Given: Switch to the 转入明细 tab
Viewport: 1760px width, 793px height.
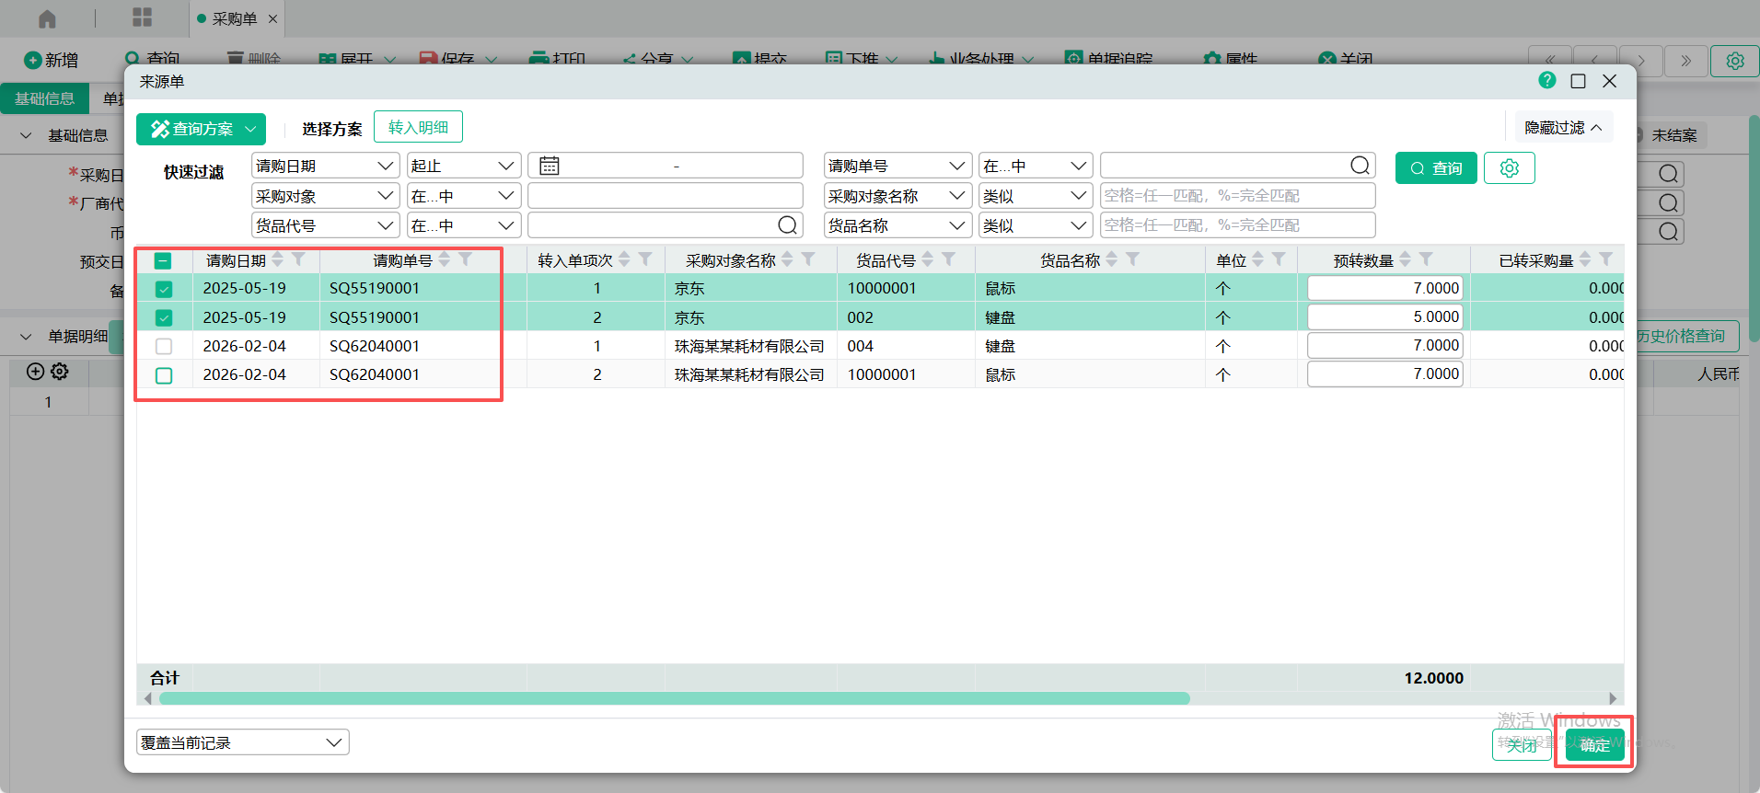Looking at the screenshot, I should pos(418,128).
